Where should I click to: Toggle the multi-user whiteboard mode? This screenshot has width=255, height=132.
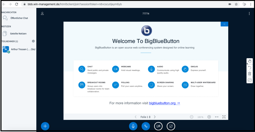250,80
